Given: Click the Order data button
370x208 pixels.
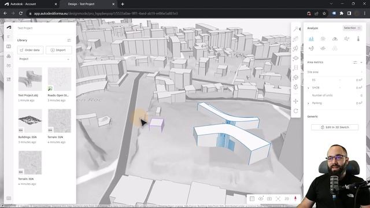Looking at the screenshot, I should [30, 50].
